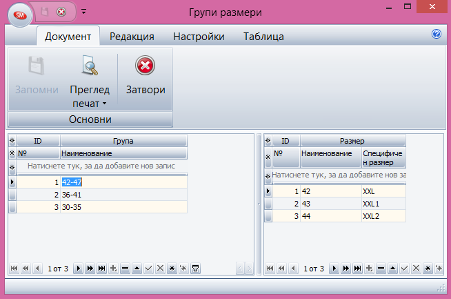Click the № column header in Група table
451x299 pixels.
coord(38,153)
